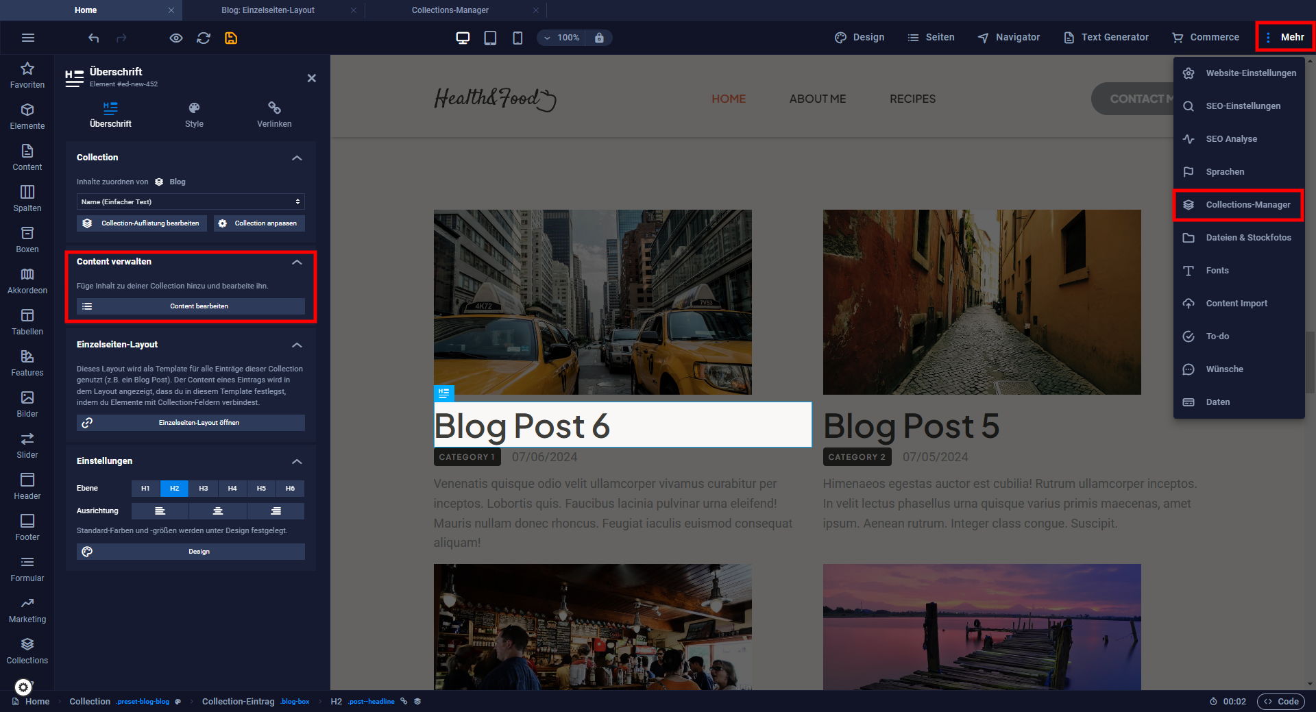1316x712 pixels.
Task: Open the Marketing sidebar section
Action: (x=27, y=610)
